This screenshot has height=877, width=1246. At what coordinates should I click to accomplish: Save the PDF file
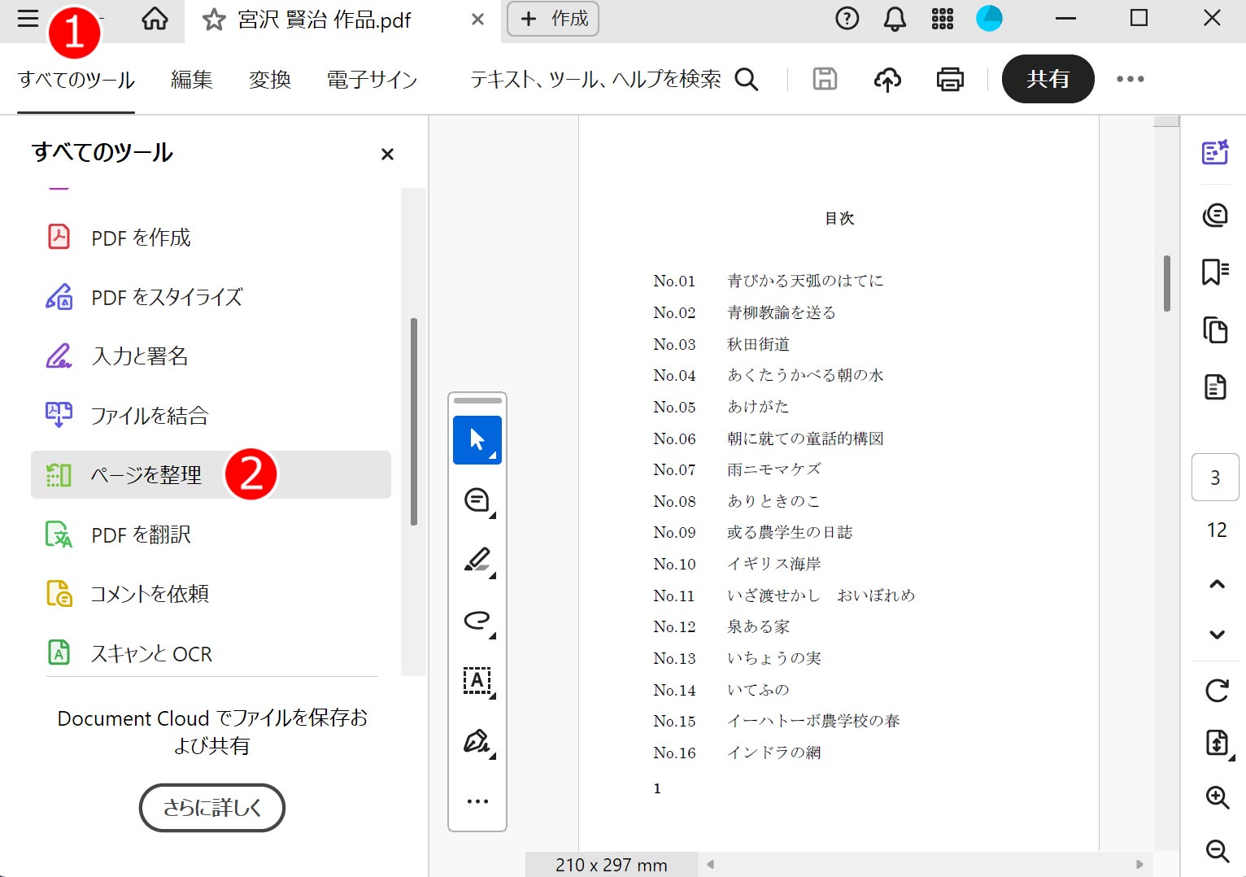click(x=824, y=79)
